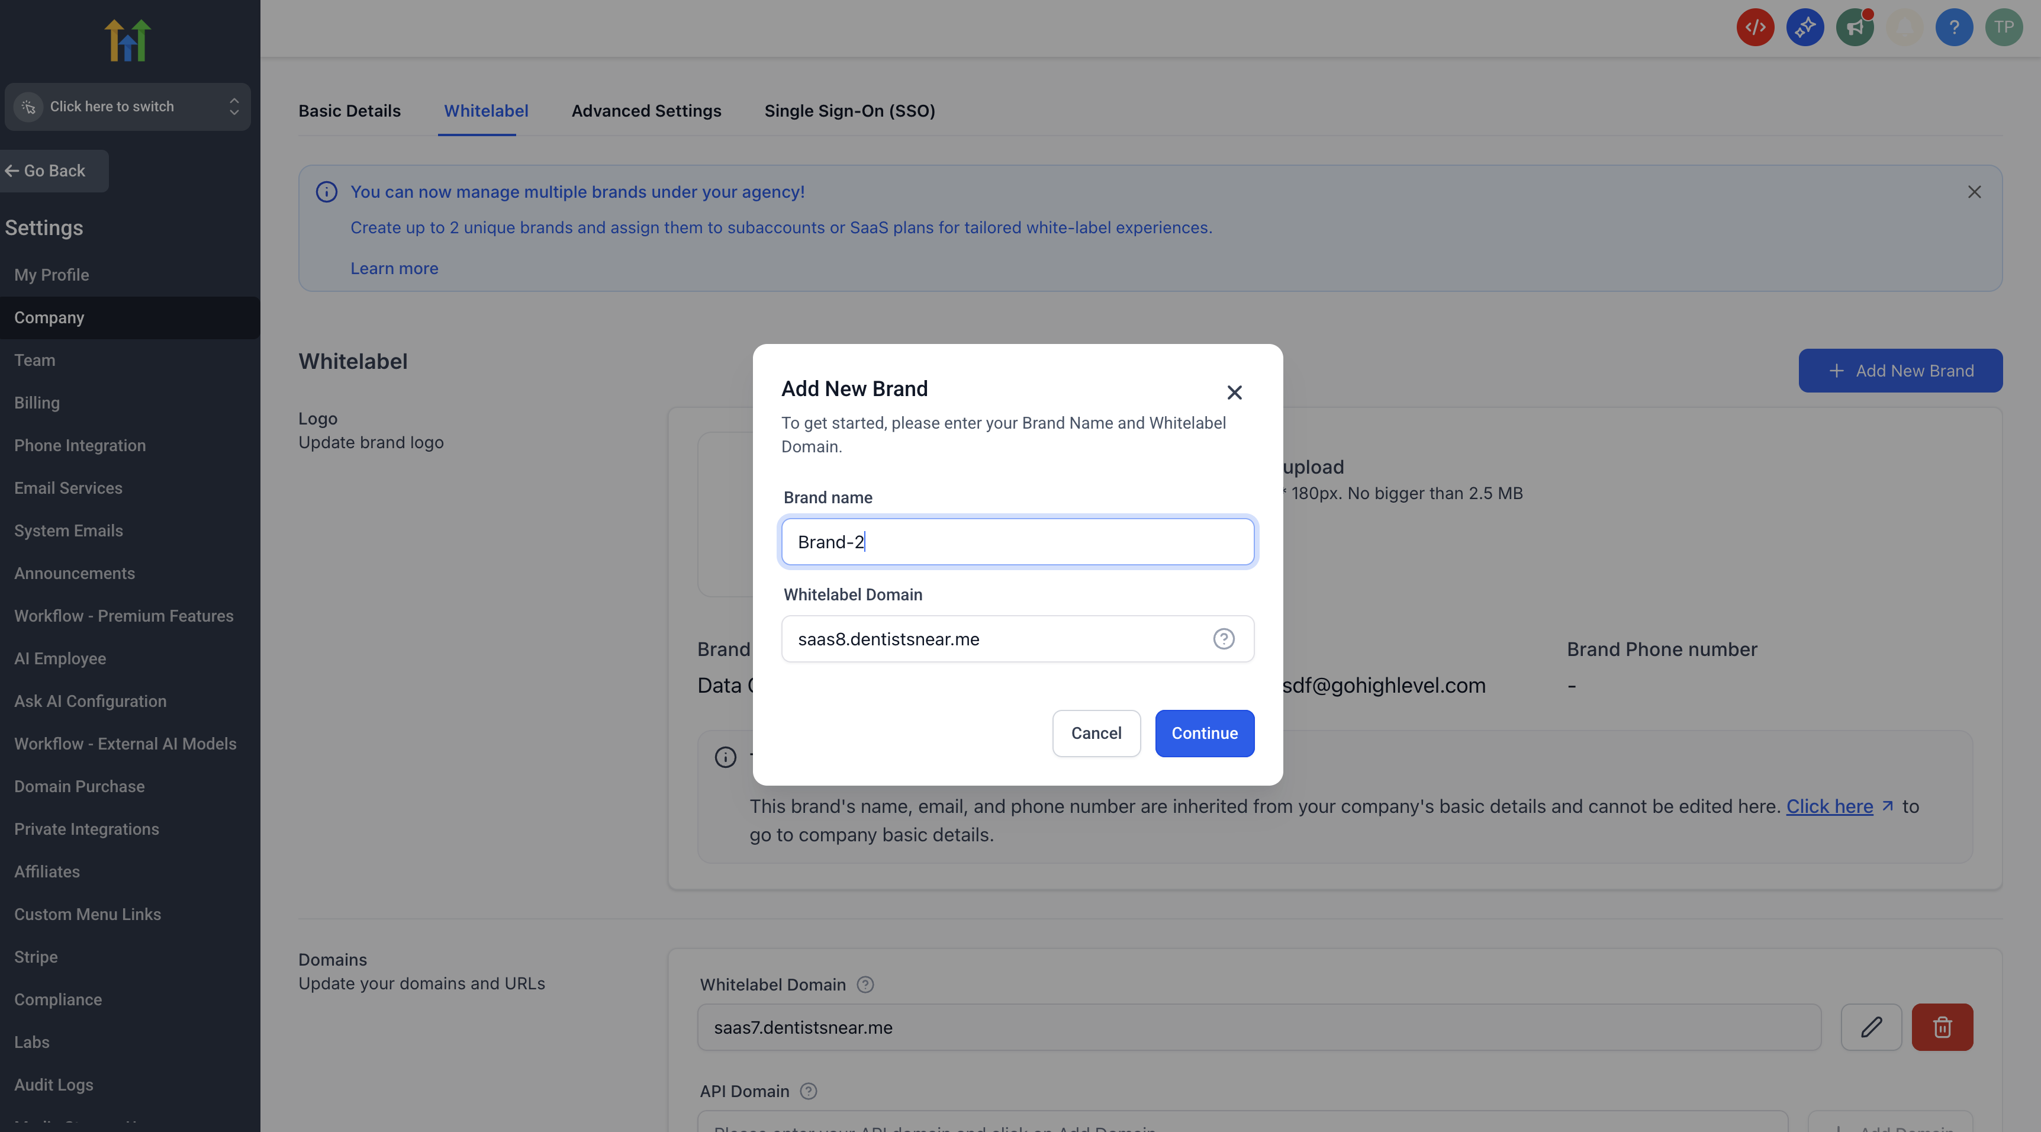Dismiss the multiple brands info banner

(1975, 192)
